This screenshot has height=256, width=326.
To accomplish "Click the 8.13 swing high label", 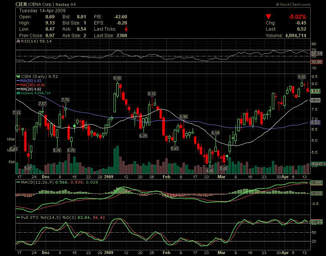I will click(152, 94).
